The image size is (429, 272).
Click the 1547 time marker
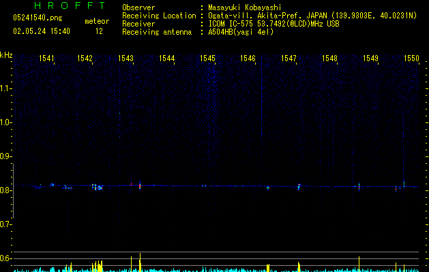[289, 58]
